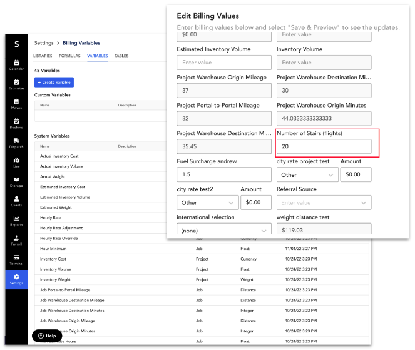Switch to the Libraries tab

click(x=43, y=56)
